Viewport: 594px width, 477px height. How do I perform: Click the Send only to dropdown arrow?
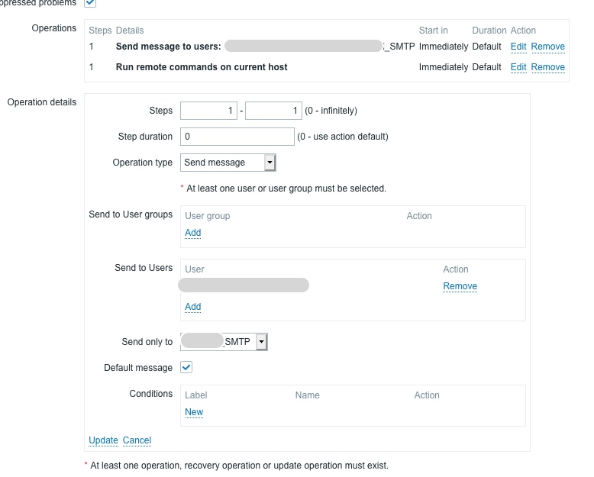(x=262, y=342)
